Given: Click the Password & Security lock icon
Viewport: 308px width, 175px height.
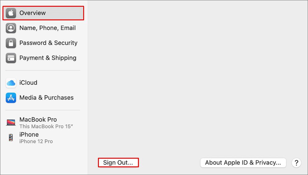Looking at the screenshot, I should (x=11, y=43).
